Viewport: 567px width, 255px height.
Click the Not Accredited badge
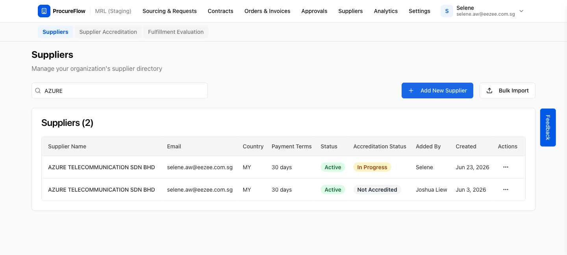point(377,190)
